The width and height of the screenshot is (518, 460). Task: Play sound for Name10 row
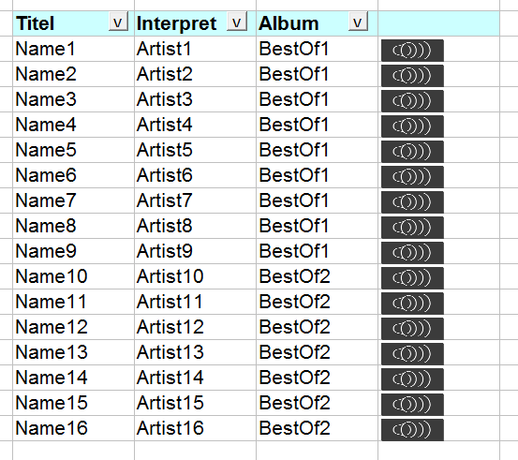pos(412,278)
